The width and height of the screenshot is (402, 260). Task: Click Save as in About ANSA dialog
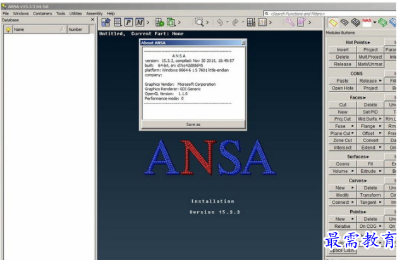pos(193,124)
